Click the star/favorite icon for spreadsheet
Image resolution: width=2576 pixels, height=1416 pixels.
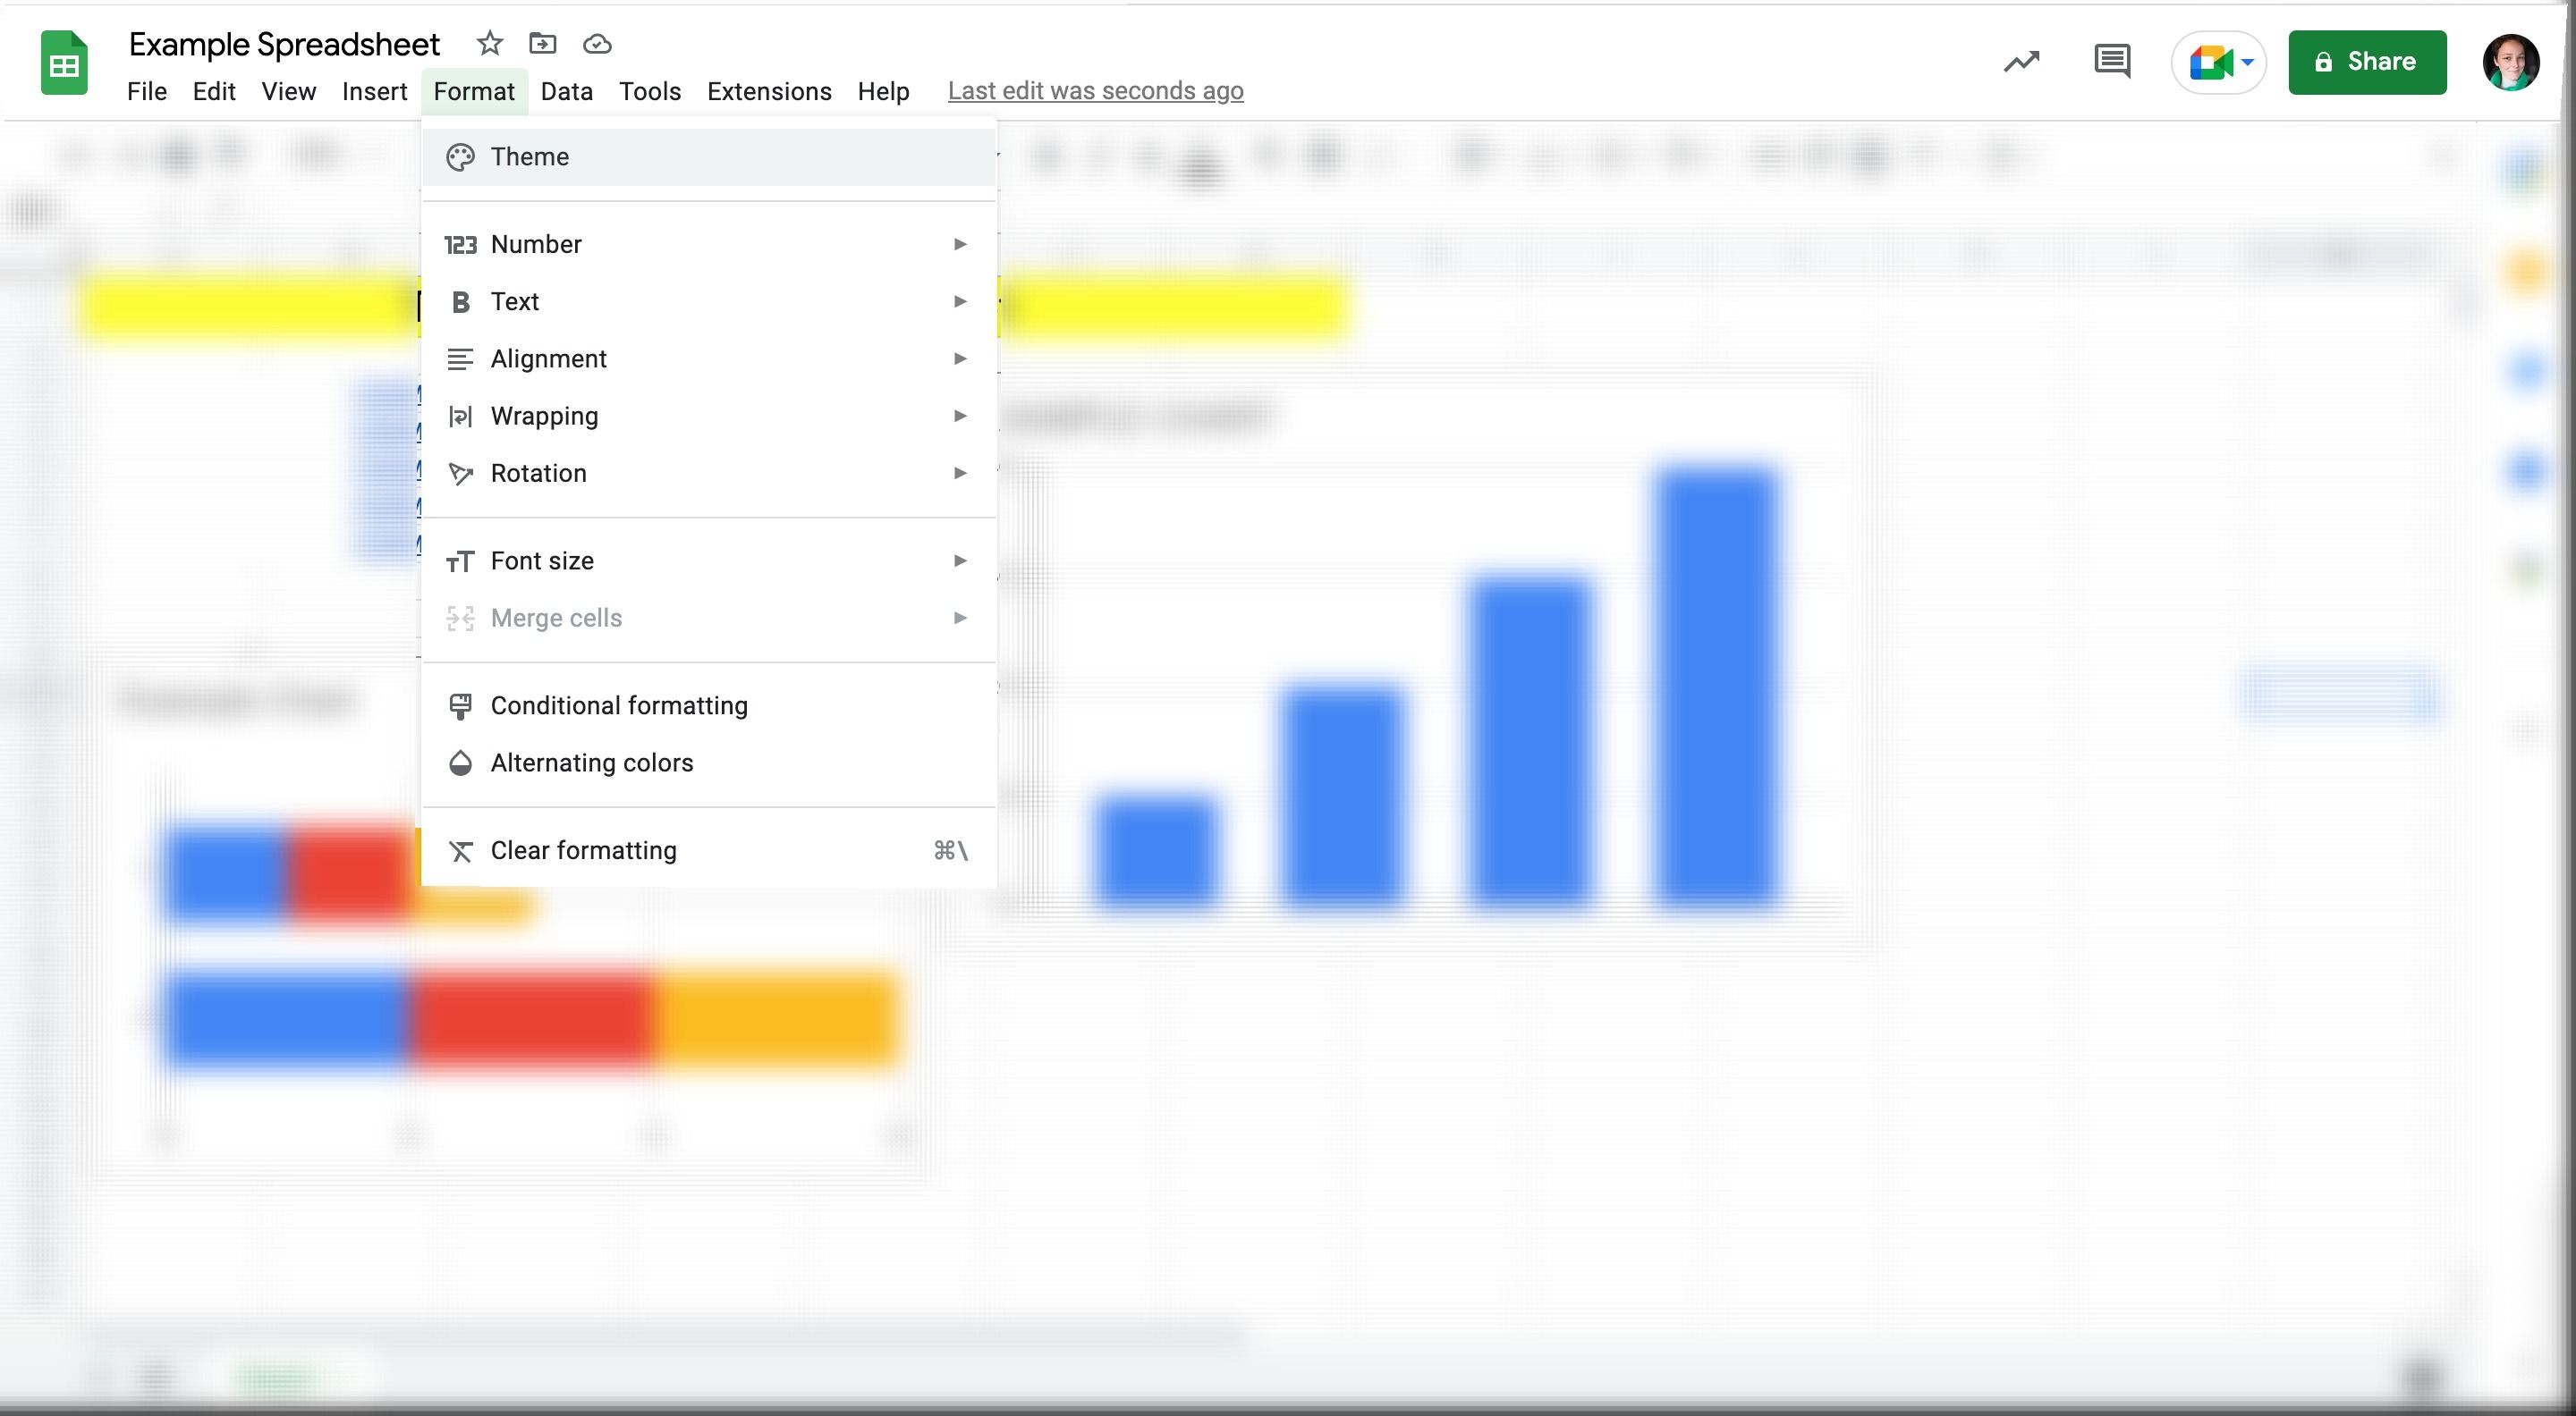(x=488, y=44)
